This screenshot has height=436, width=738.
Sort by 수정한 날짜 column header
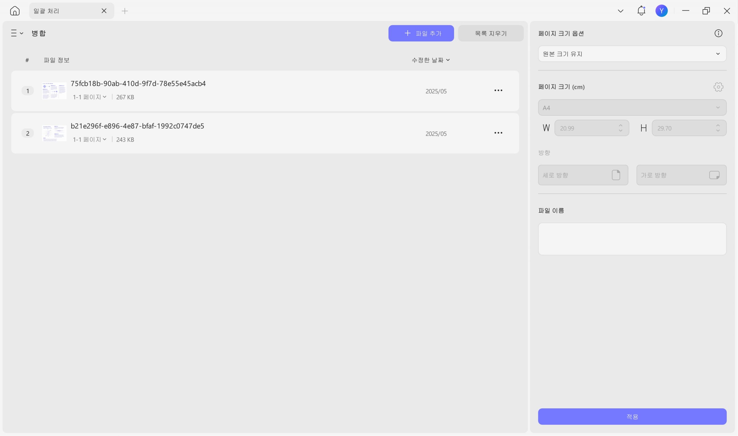coord(430,60)
